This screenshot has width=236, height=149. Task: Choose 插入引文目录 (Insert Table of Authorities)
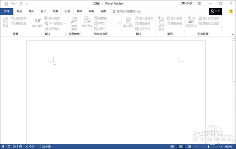pos(208,18)
